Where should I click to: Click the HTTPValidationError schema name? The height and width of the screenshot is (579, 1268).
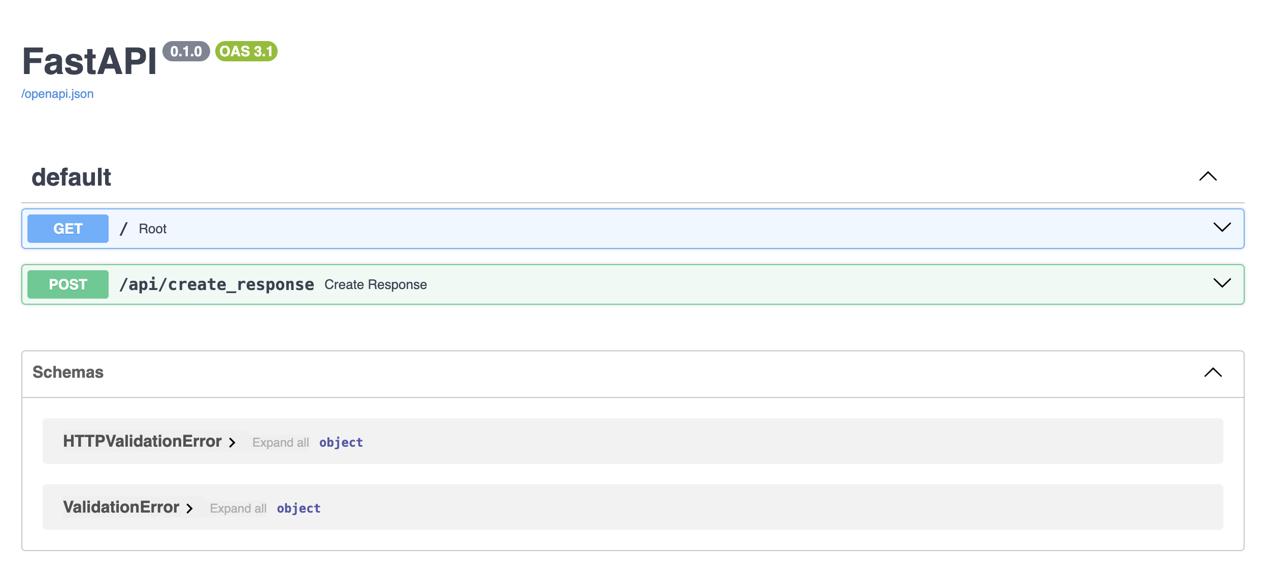(x=143, y=442)
